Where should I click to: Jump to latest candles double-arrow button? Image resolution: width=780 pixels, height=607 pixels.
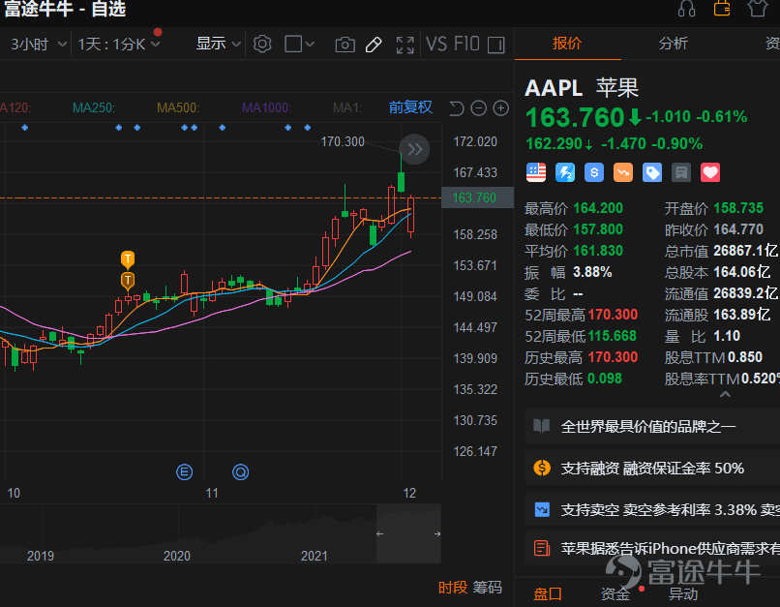[414, 149]
